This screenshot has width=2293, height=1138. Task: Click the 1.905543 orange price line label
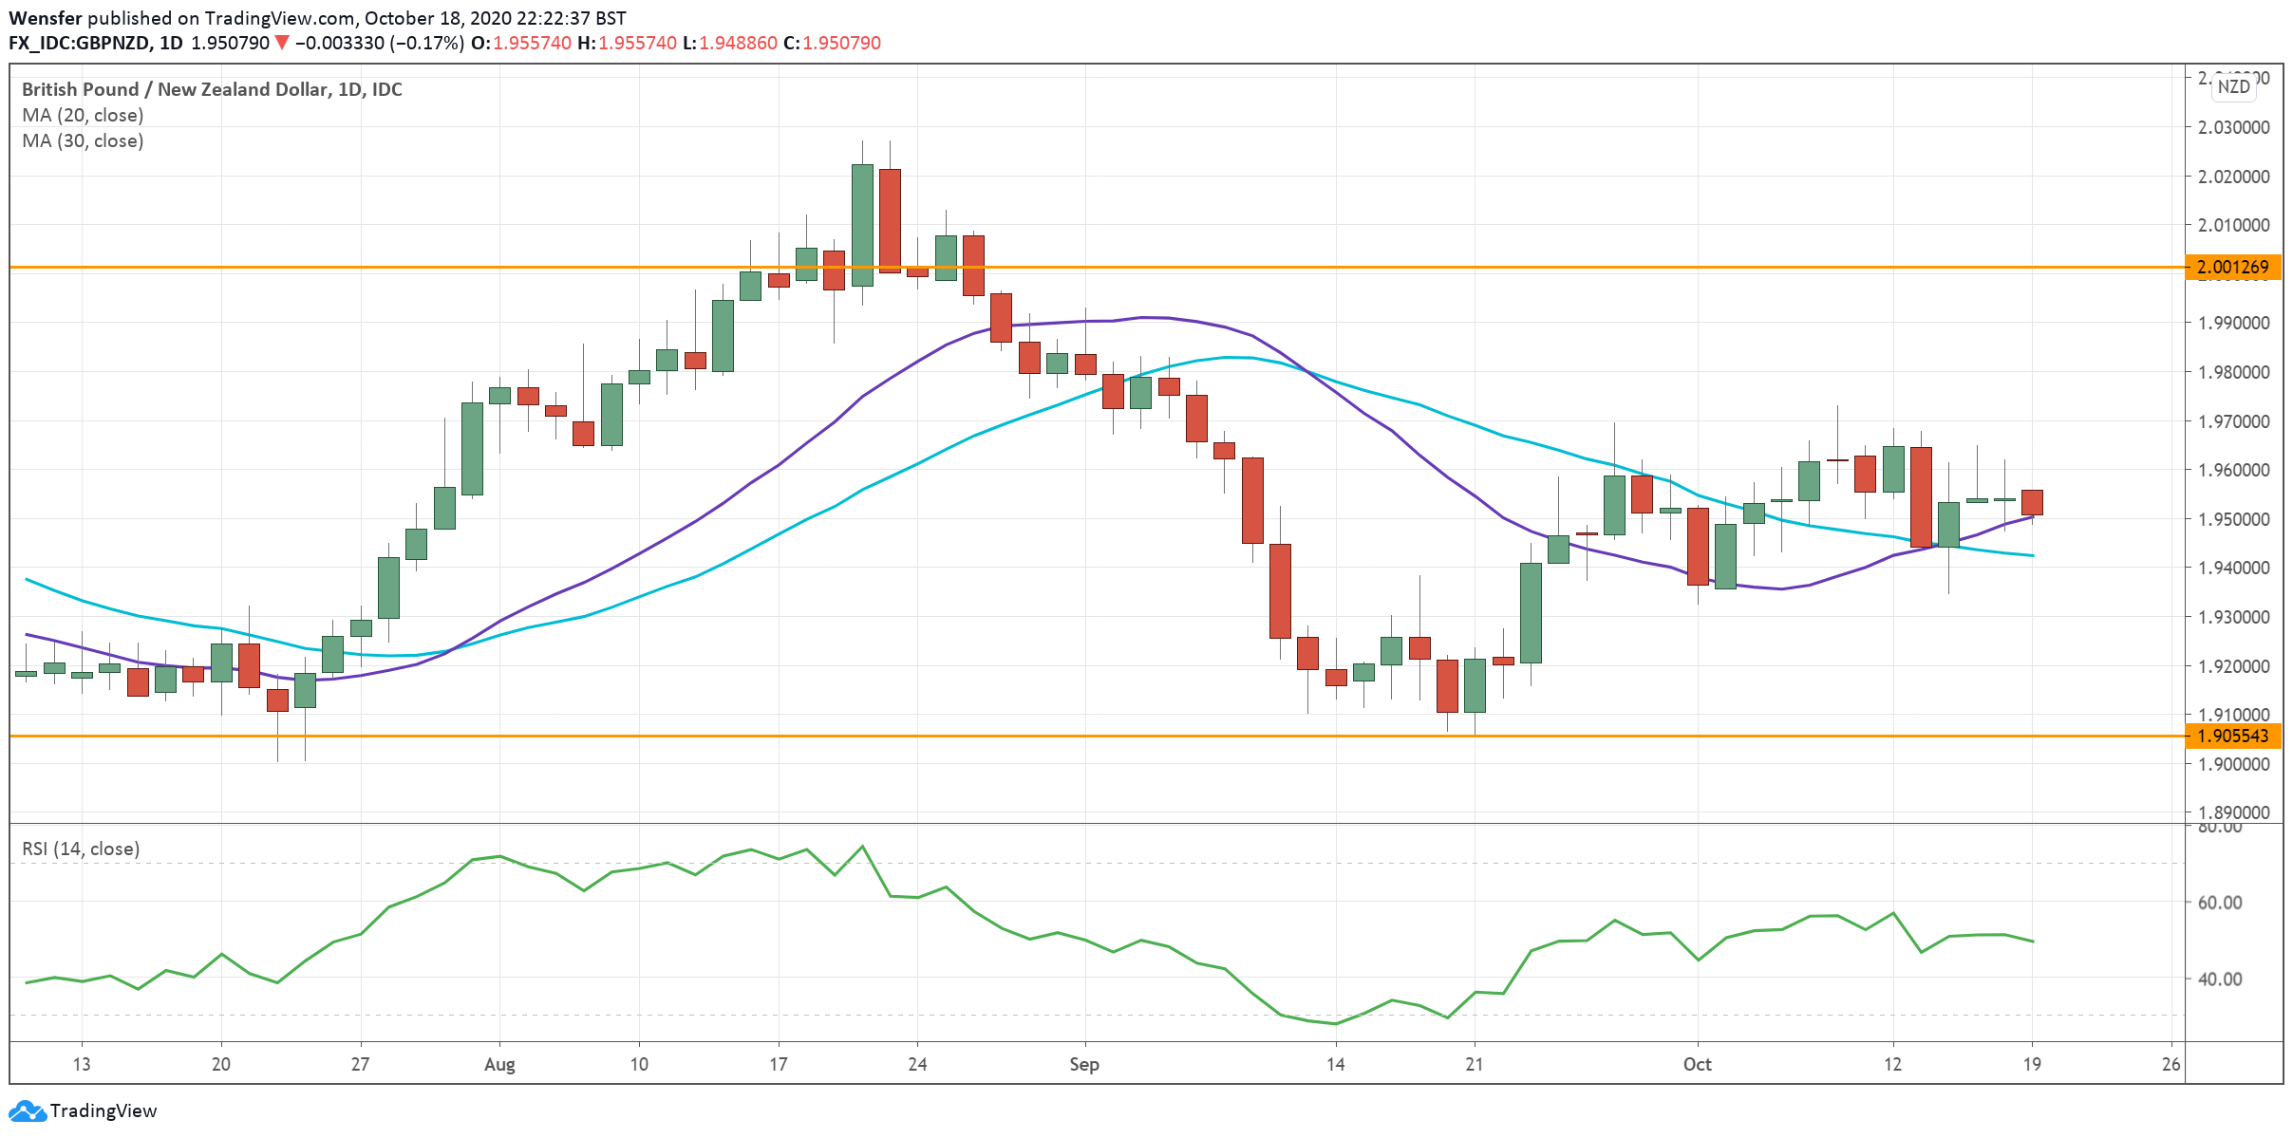coord(2232,736)
